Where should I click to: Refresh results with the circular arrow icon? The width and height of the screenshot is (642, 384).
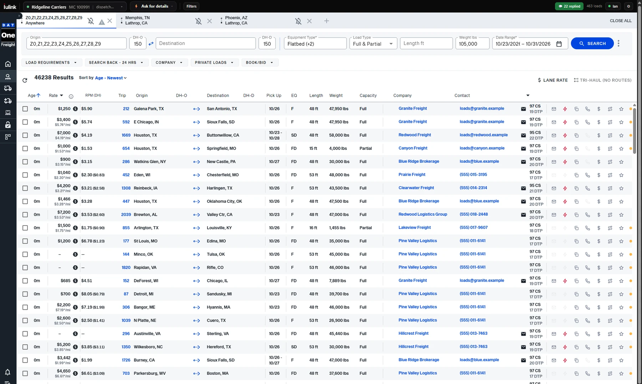click(25, 80)
